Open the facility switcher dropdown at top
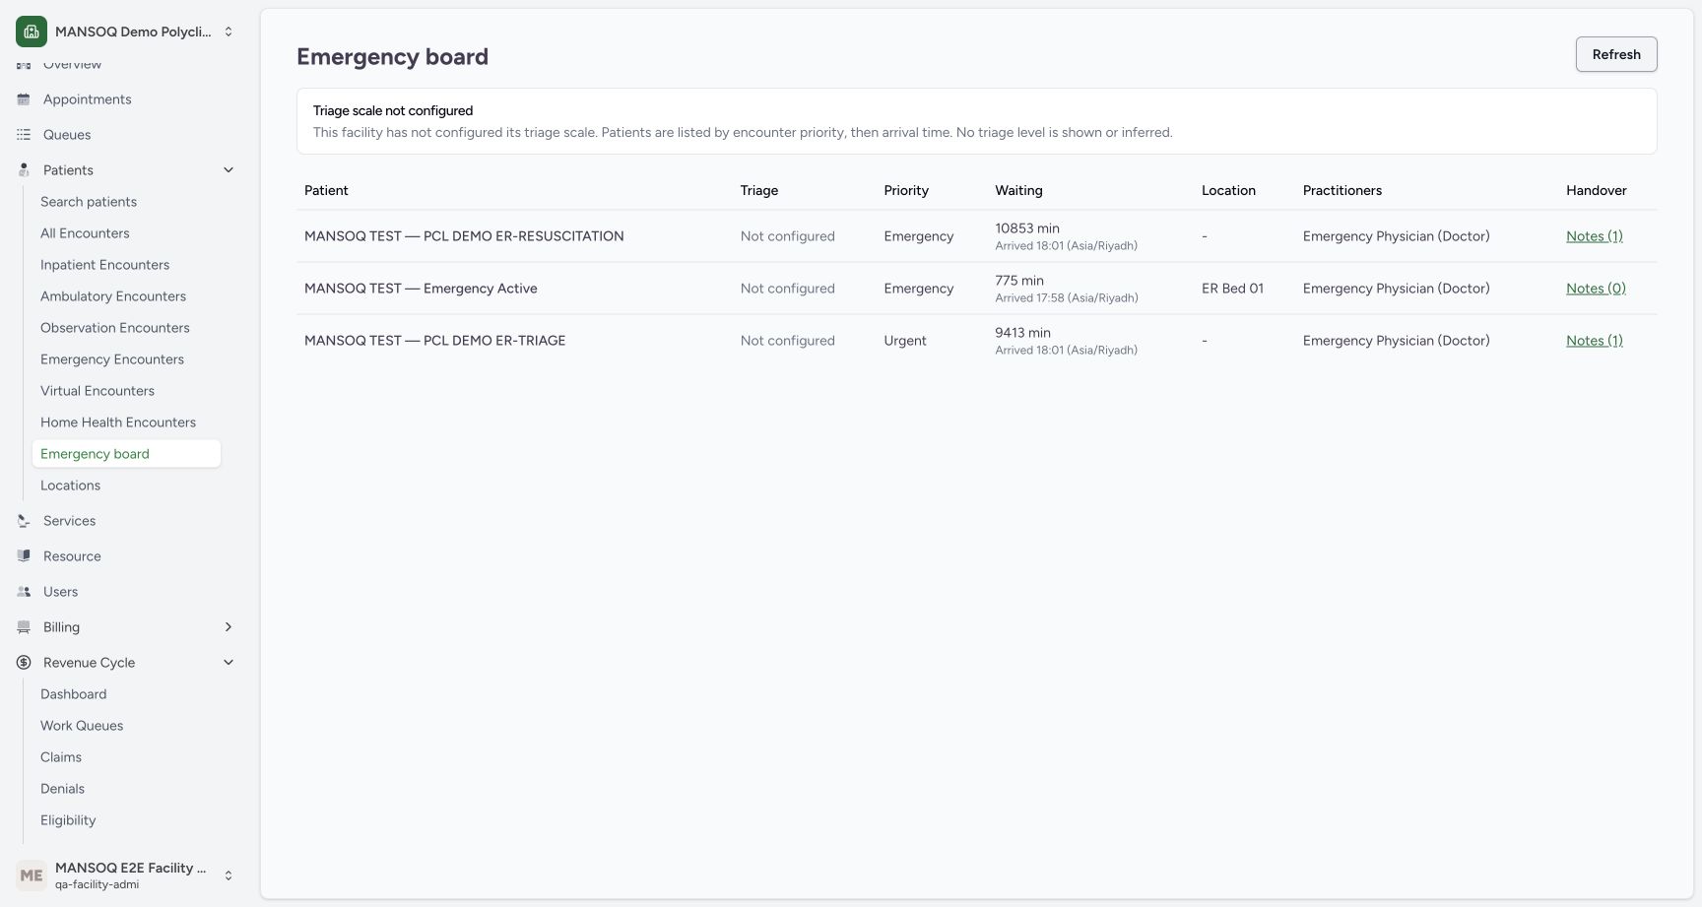The height and width of the screenshot is (907, 1702). click(229, 32)
